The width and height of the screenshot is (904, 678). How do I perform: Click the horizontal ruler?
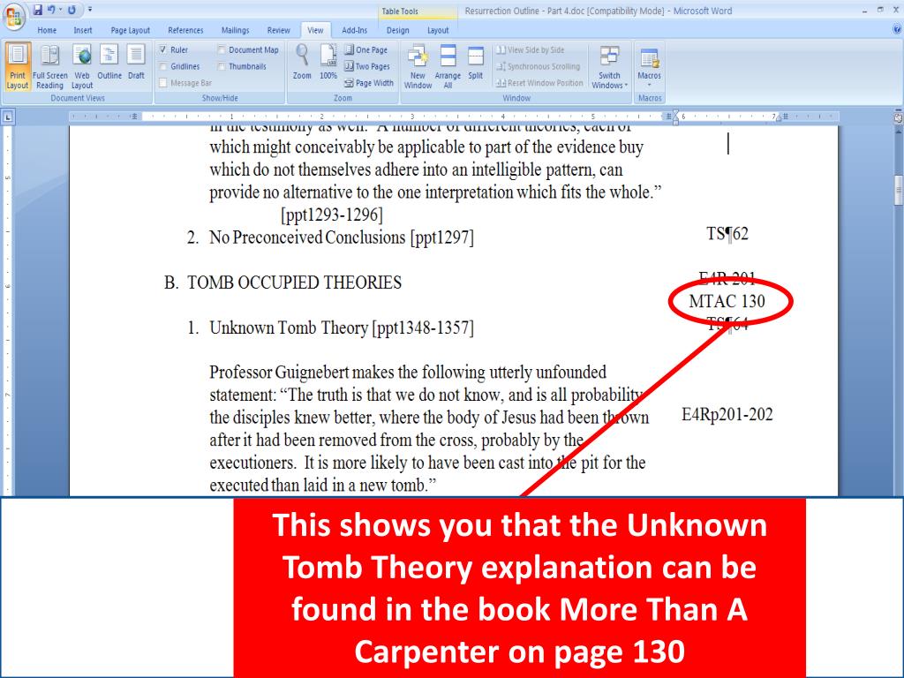(x=454, y=117)
